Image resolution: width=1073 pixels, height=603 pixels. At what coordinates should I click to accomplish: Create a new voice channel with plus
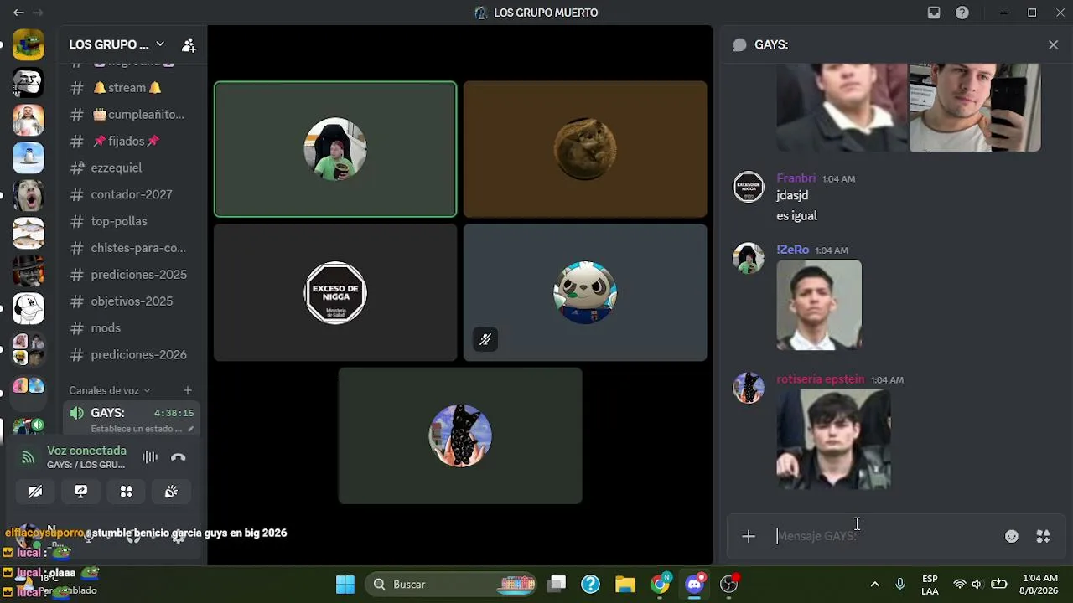188,390
